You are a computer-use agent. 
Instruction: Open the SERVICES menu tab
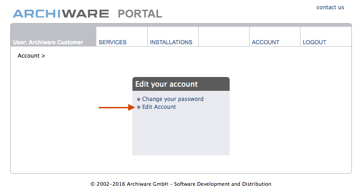click(x=113, y=42)
